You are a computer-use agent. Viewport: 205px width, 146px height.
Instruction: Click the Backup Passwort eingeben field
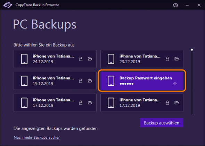pos(142,81)
